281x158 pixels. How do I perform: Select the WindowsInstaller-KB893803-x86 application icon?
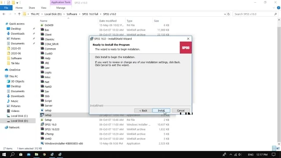tap(42, 144)
